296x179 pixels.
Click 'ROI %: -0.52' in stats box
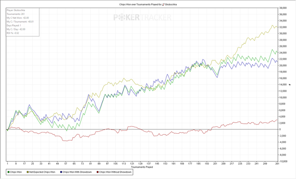click(x=13, y=33)
